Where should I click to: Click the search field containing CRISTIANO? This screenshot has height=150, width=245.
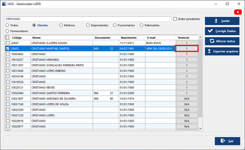click(x=88, y=19)
